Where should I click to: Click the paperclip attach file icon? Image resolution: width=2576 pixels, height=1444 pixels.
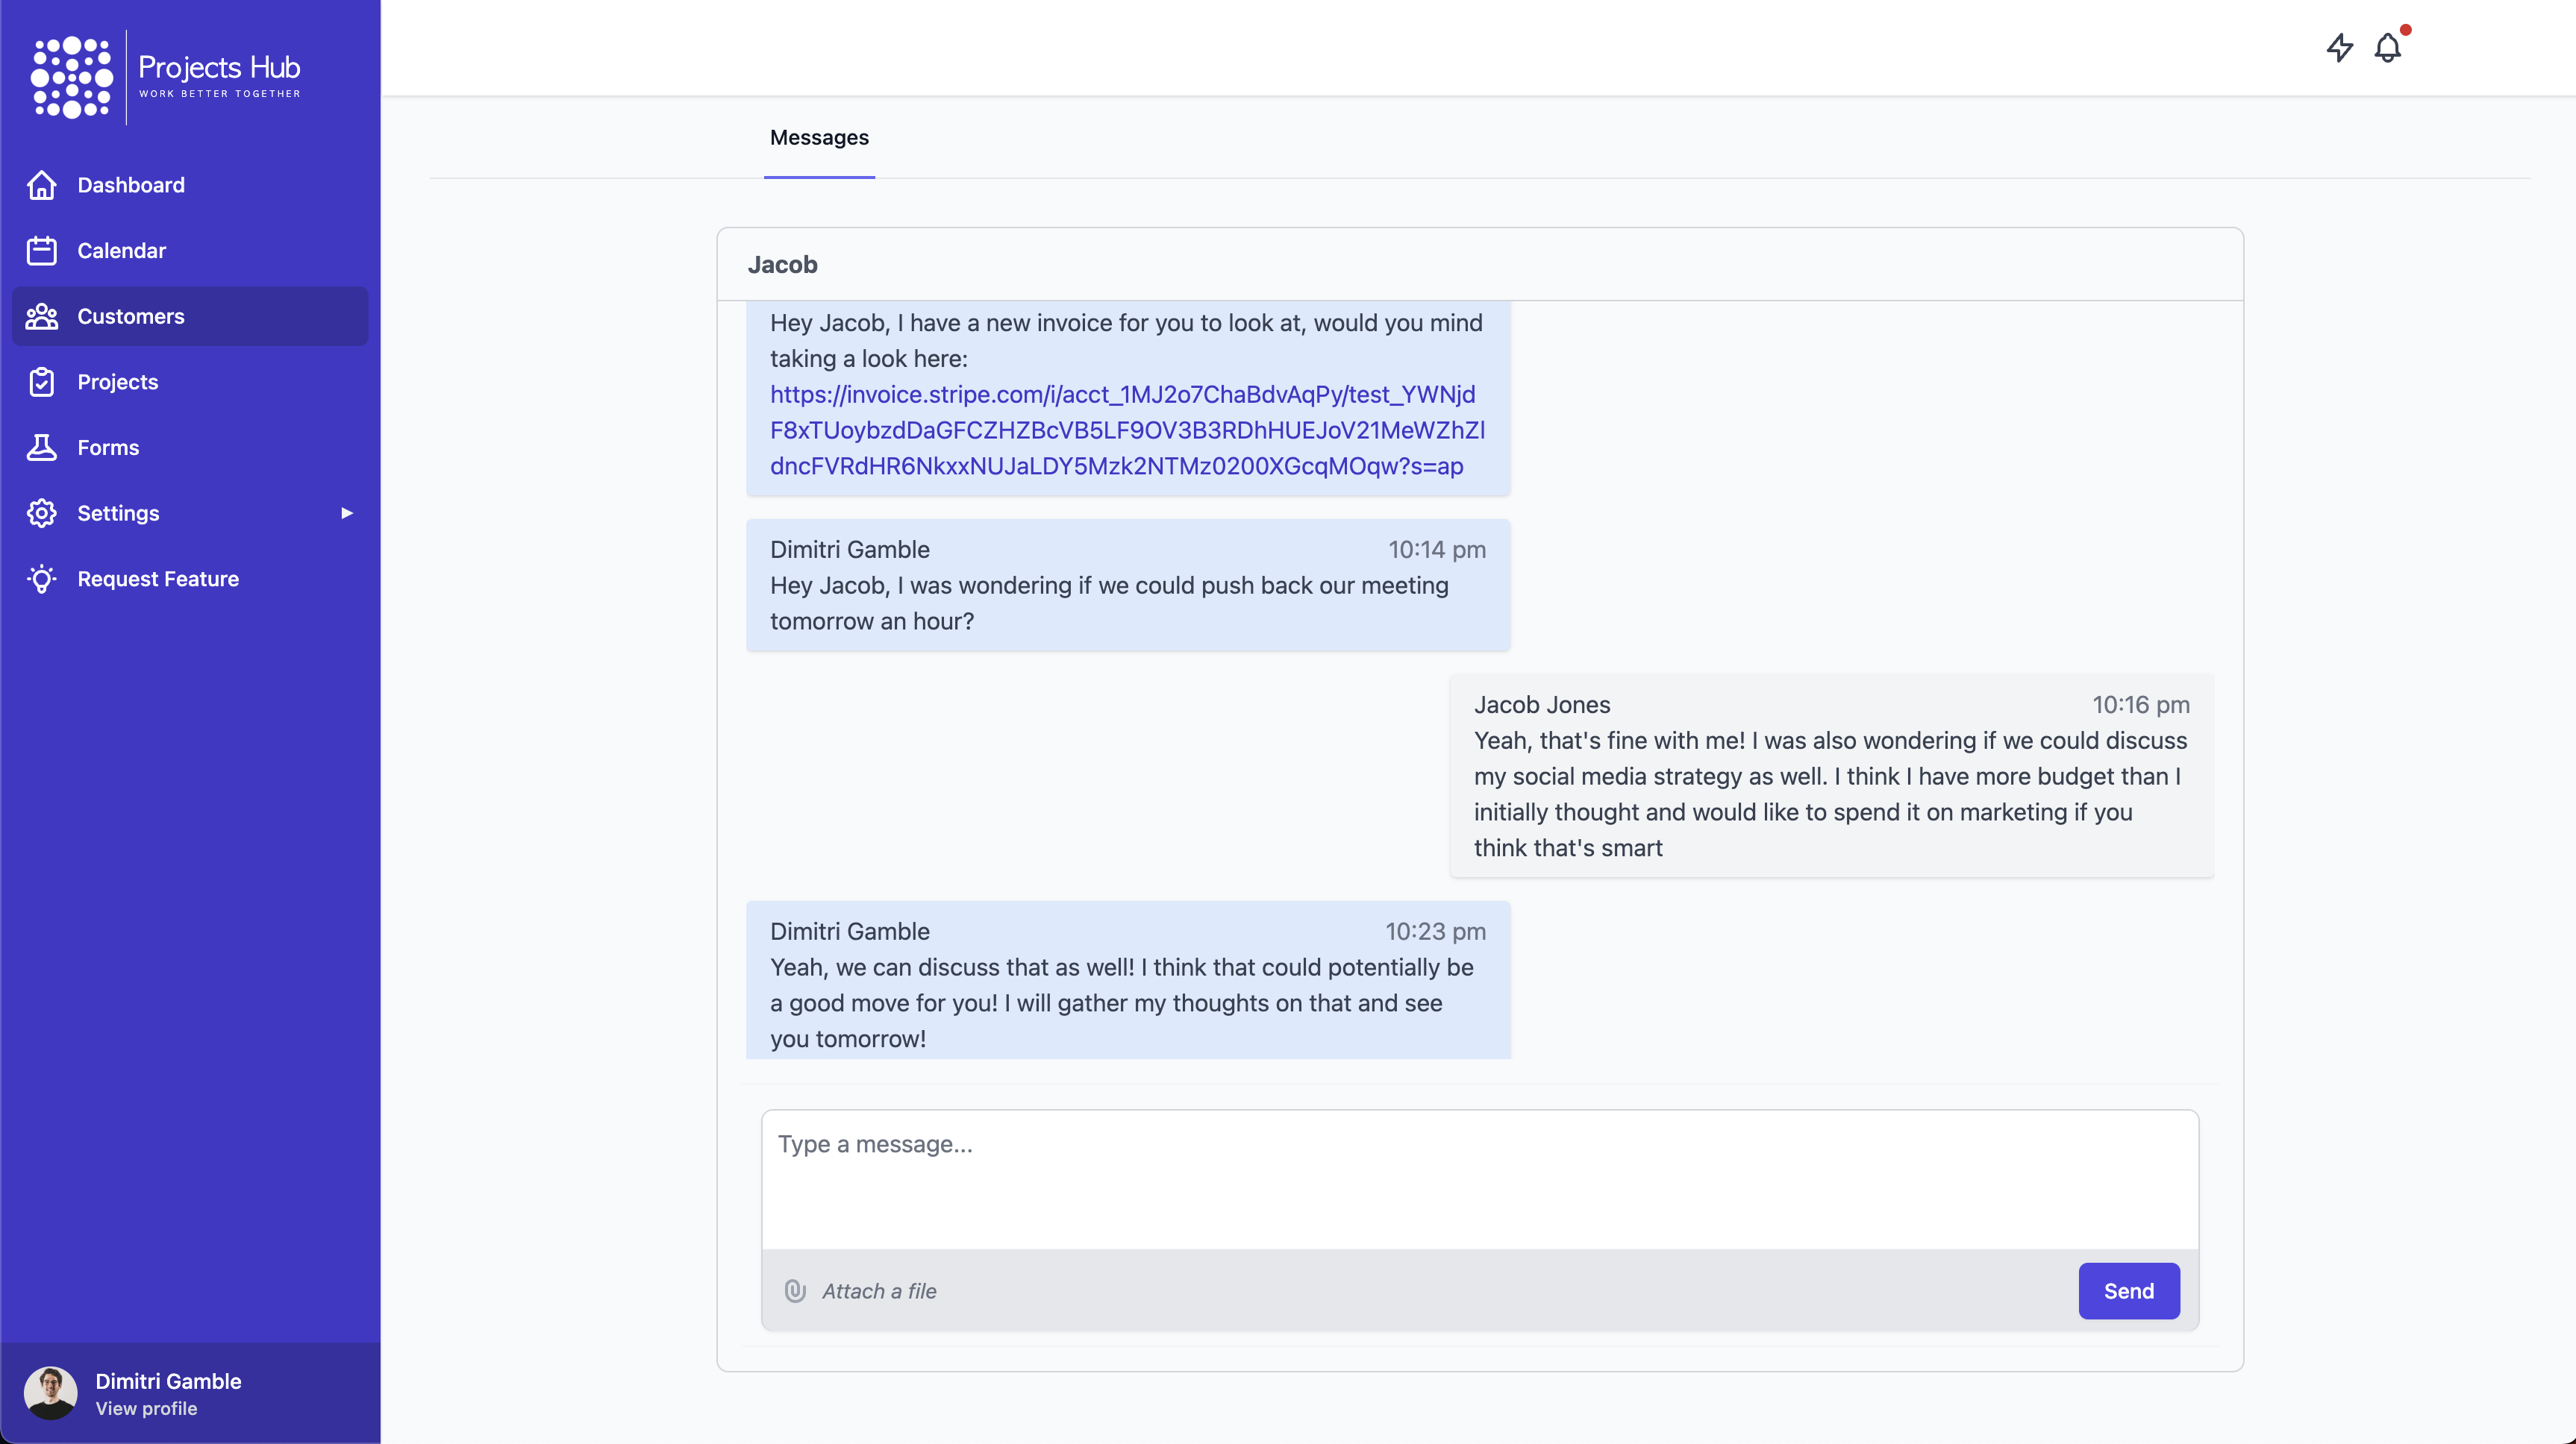(x=795, y=1291)
